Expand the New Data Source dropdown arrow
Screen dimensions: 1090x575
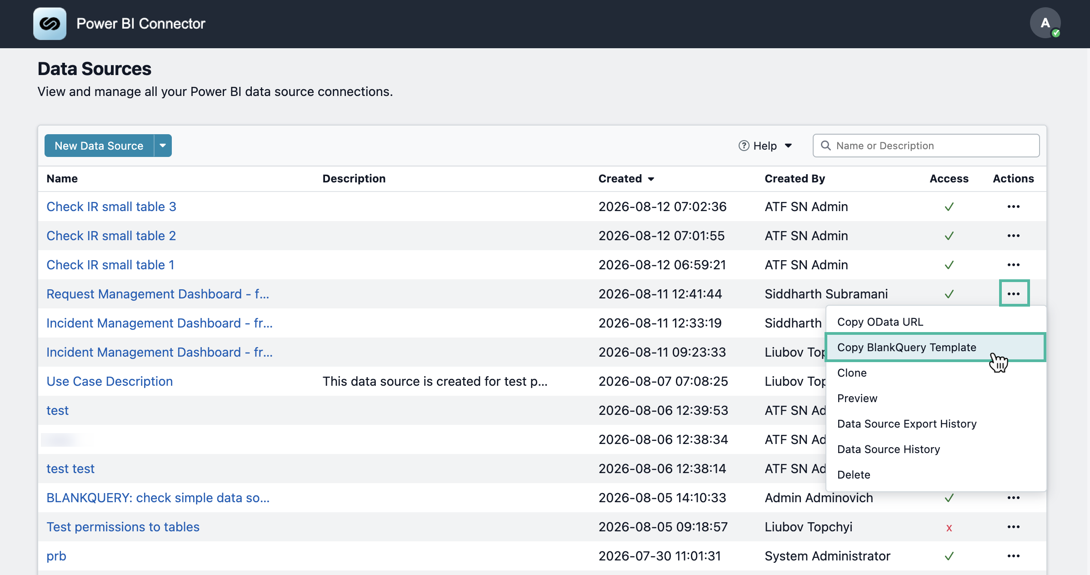(x=163, y=146)
